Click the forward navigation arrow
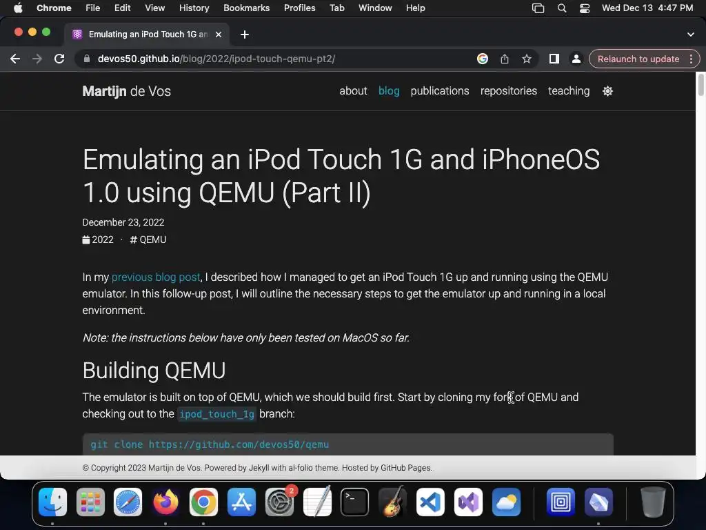Screen dimensions: 706x530 [x=37, y=59]
